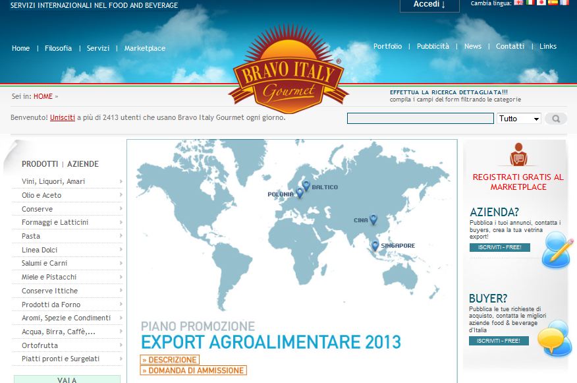Switch language using the Italian flag
The image size is (577, 383).
[x=530, y=3]
